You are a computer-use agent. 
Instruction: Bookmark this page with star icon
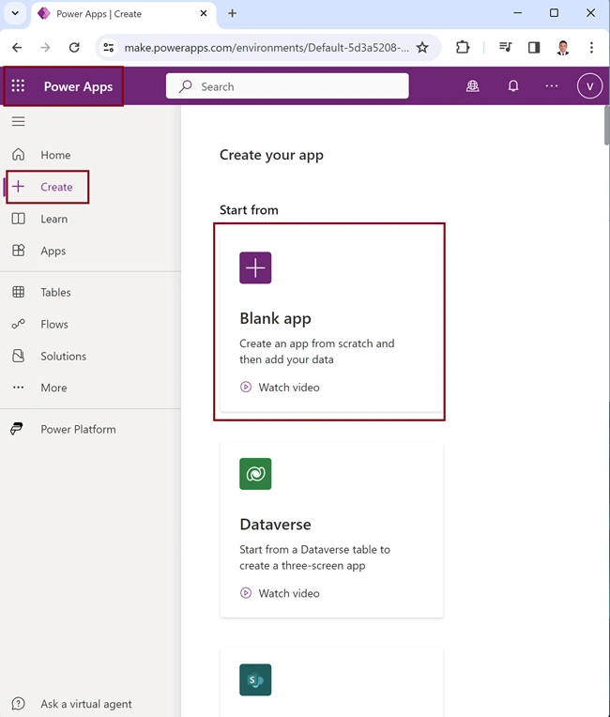coord(422,47)
